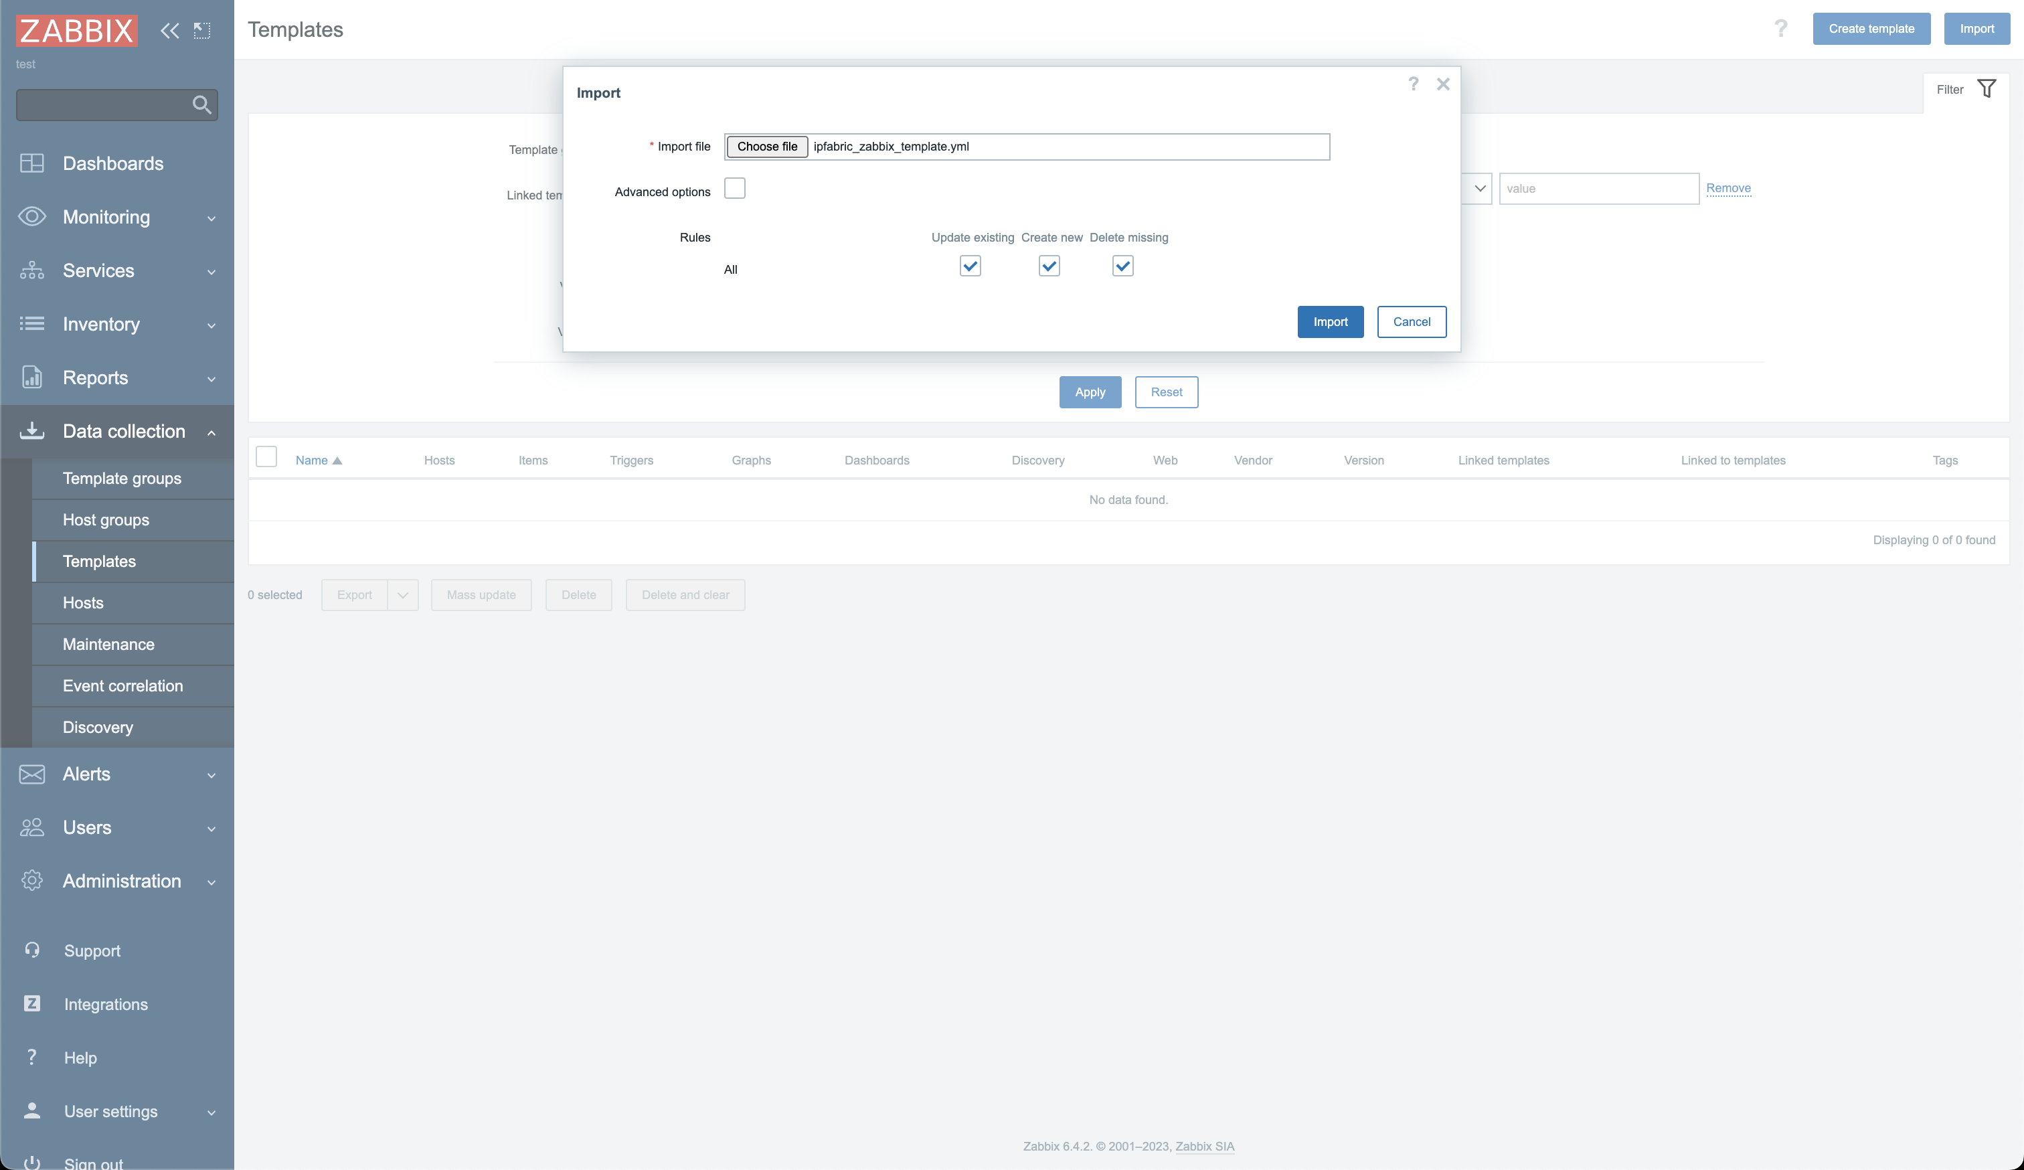Open Data collection via download icon
The height and width of the screenshot is (1170, 2024).
32,431
